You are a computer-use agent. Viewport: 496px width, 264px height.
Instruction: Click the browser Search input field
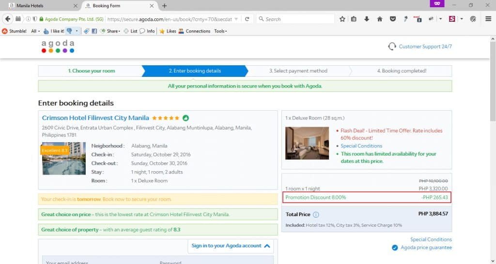[x=295, y=19]
